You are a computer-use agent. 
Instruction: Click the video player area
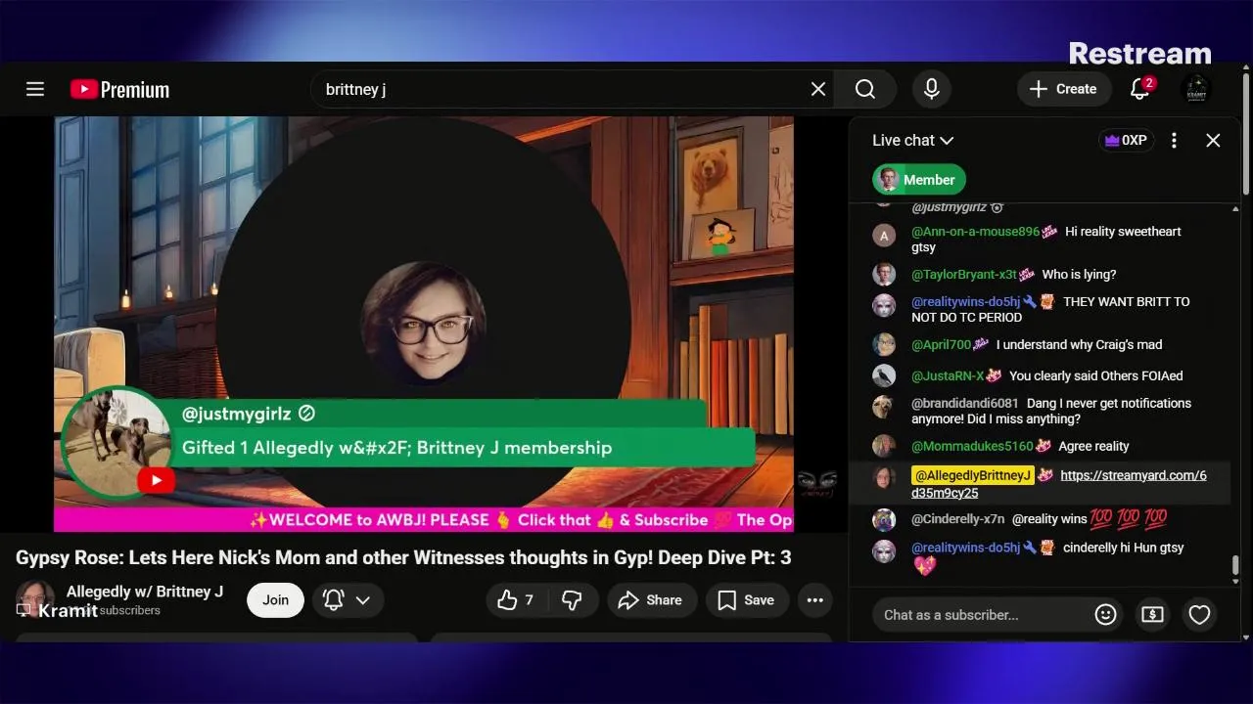point(423,324)
